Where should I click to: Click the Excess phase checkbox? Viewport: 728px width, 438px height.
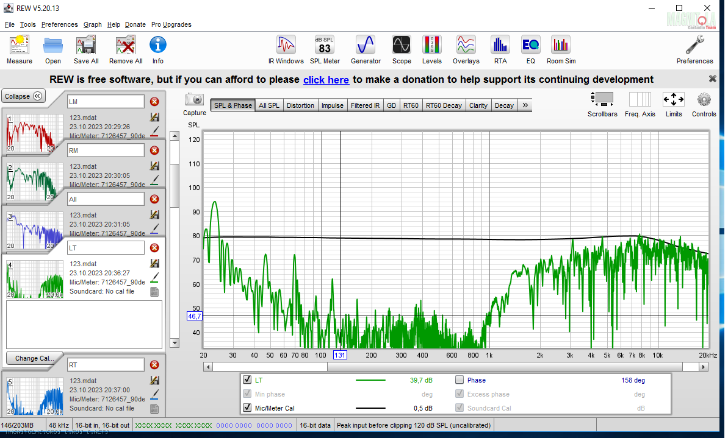460,394
